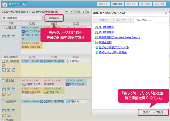Switch to the 個人月間 view
170x121 pixels.
pyautogui.click(x=160, y=4)
